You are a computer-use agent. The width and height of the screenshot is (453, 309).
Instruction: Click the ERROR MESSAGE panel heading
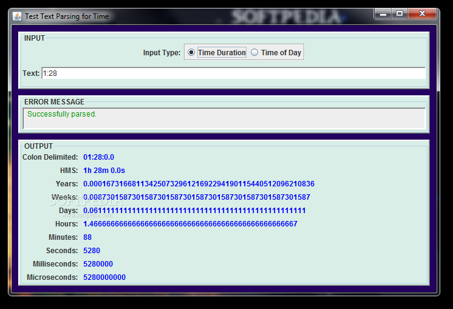tap(54, 102)
